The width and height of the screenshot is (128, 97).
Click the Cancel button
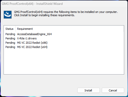(x=113, y=90)
